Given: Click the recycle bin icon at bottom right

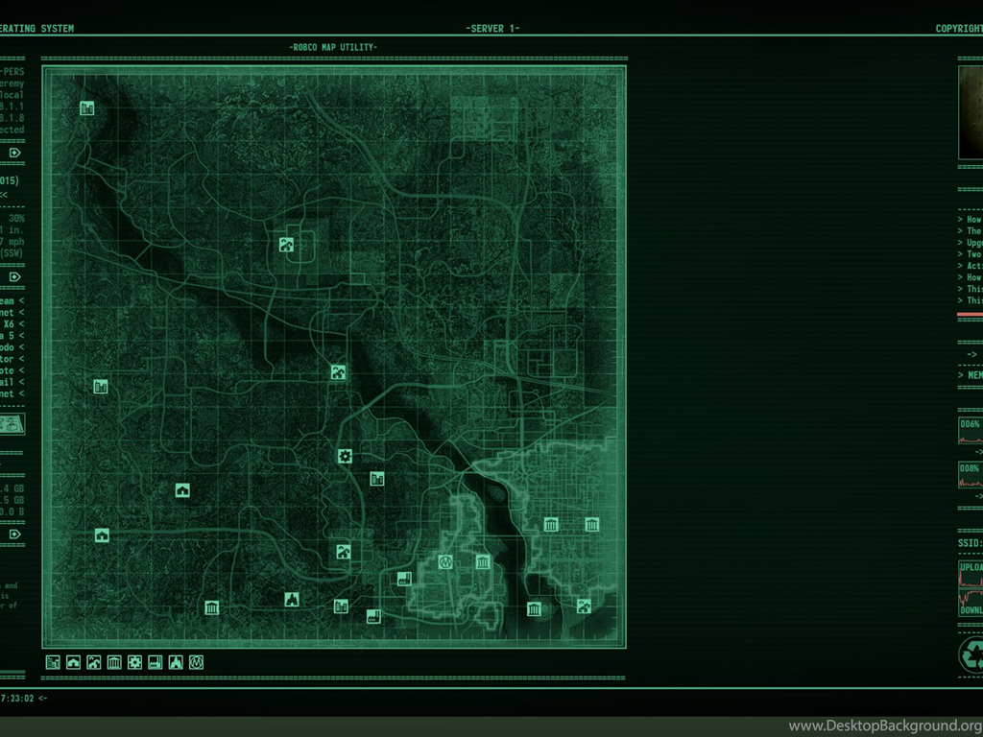Looking at the screenshot, I should coord(971,654).
